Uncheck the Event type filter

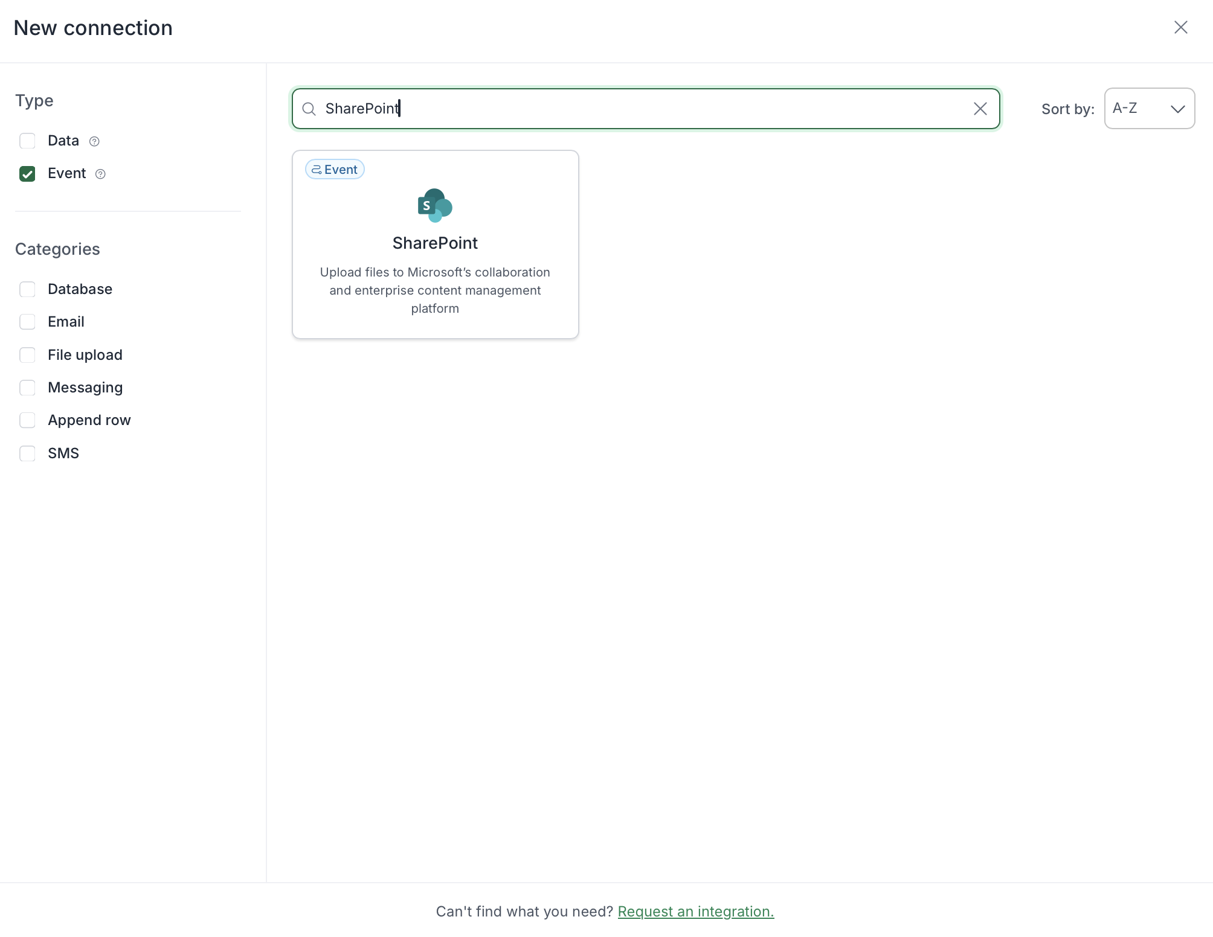(x=27, y=174)
